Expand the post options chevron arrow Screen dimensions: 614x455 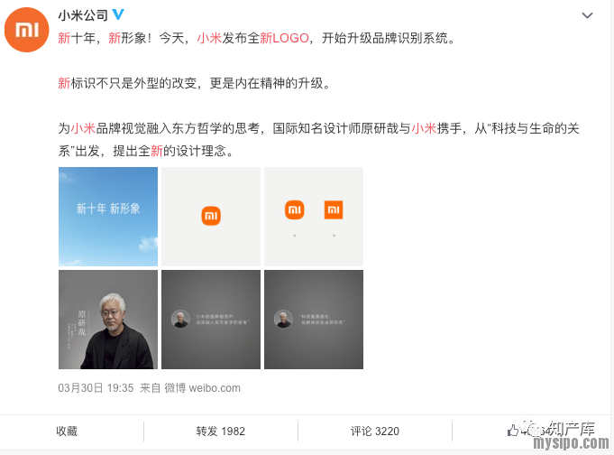pos(587,15)
